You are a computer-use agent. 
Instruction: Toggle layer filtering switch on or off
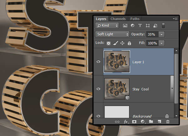(163, 25)
